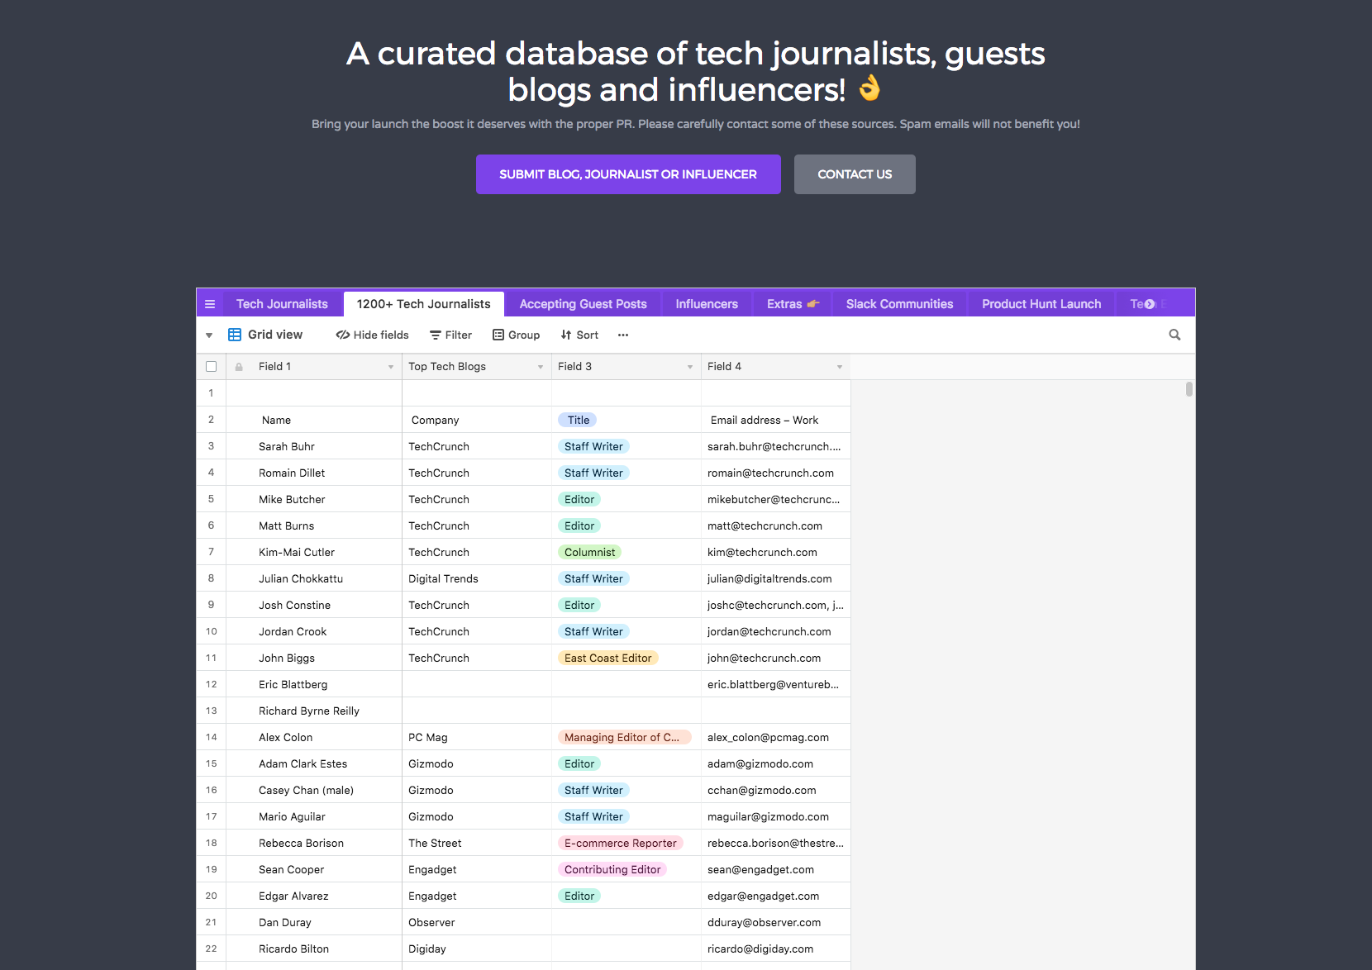The height and width of the screenshot is (970, 1372).
Task: Open the Grid view switcher
Action: coord(266,335)
